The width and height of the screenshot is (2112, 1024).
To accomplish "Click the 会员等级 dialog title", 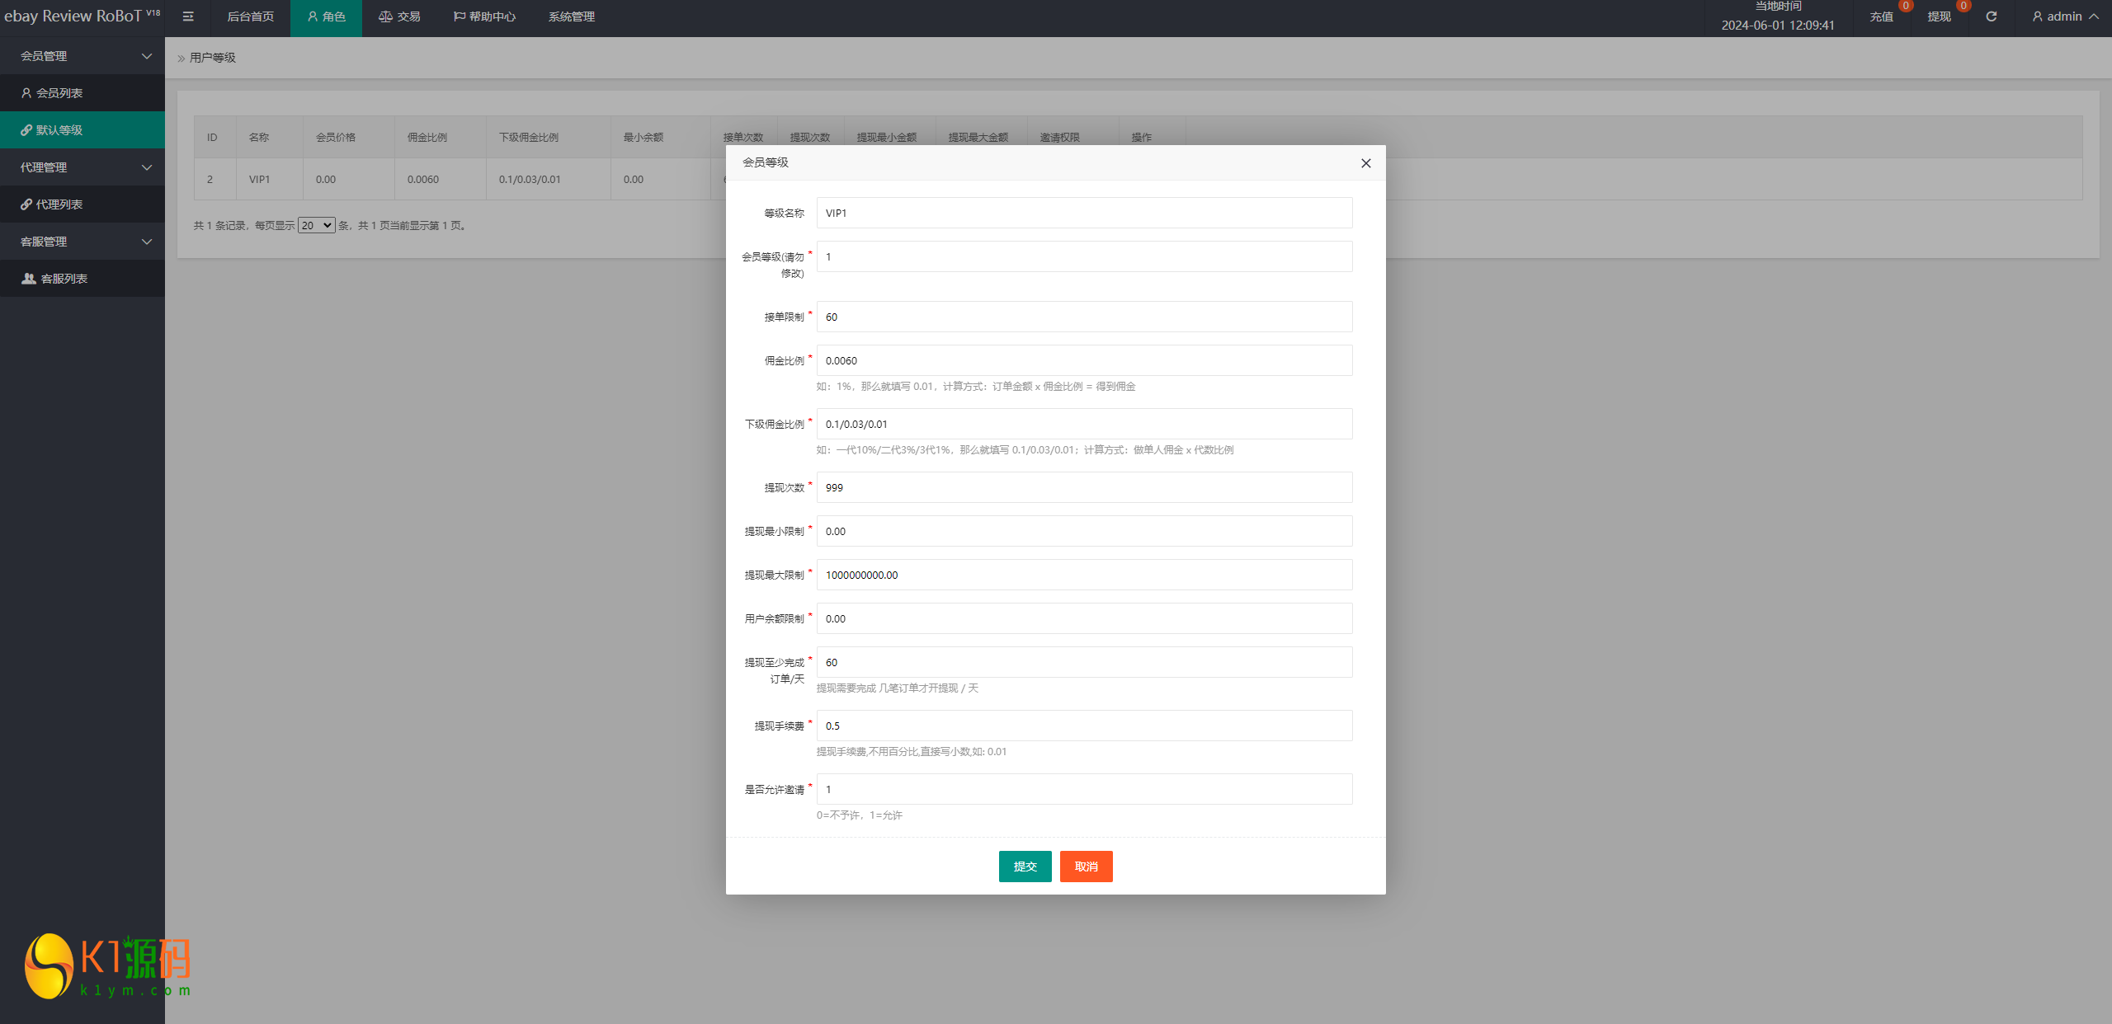I will point(766,162).
